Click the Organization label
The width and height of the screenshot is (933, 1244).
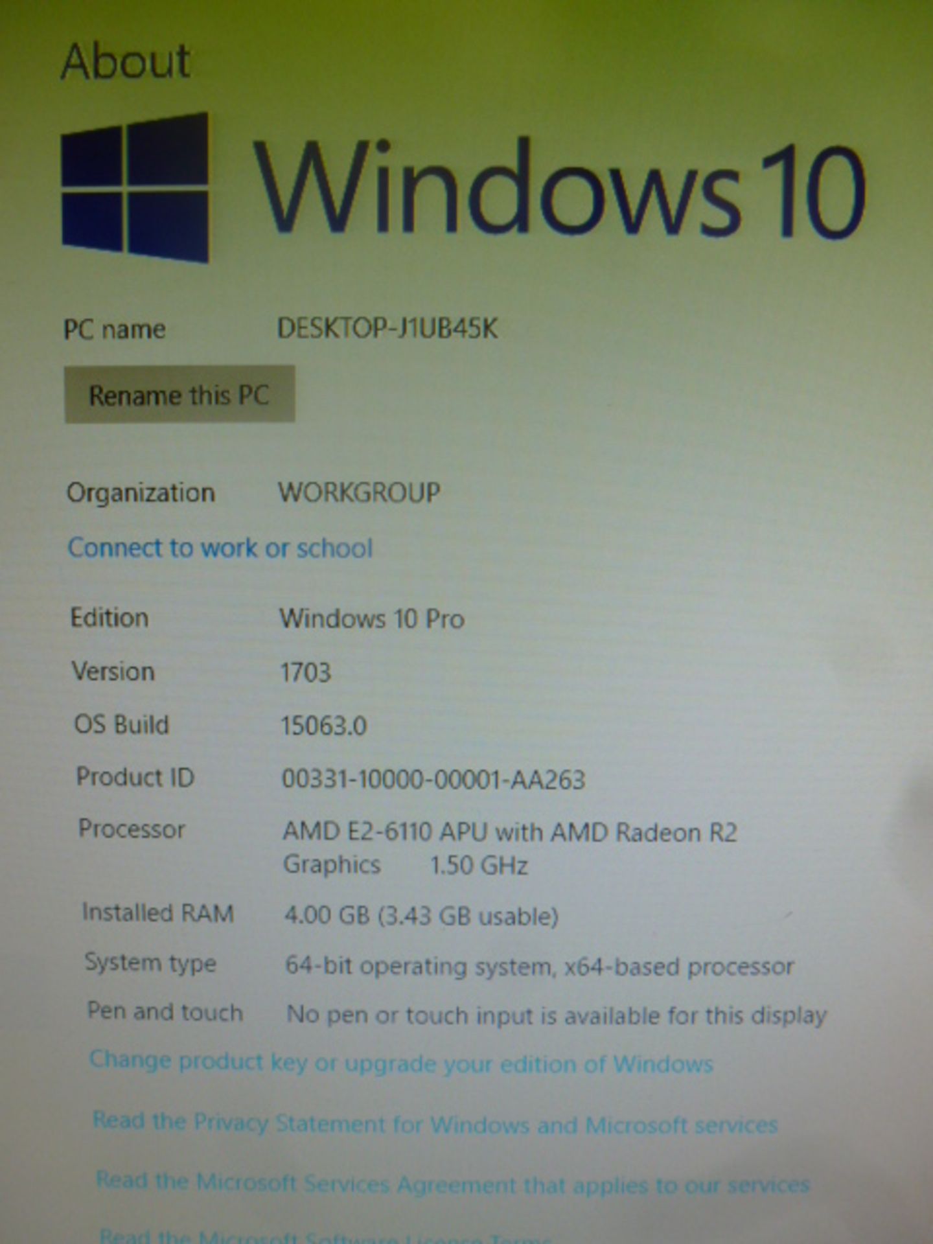(141, 493)
